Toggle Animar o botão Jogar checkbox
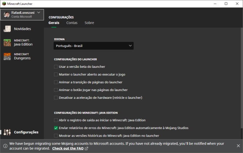243x153 pixels. coord(56,90)
